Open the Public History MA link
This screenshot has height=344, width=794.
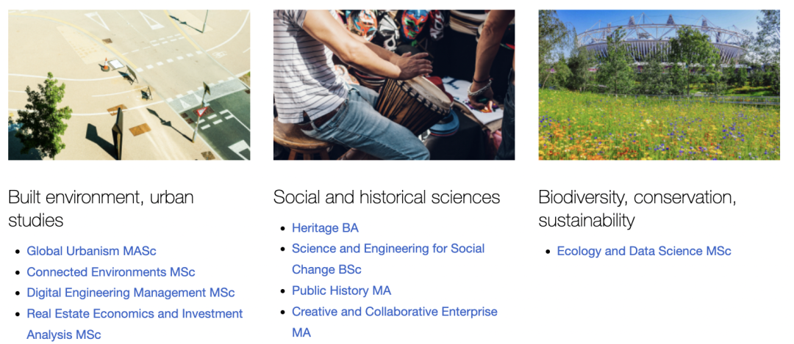point(341,291)
